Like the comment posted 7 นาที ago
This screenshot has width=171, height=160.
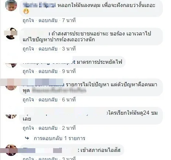28,20
